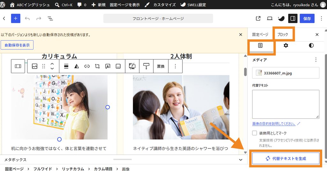
Task: Add text over image toolbar icon
Action: (x=108, y=66)
